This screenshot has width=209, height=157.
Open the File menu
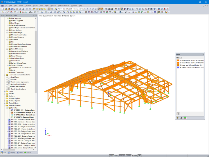pos(6,6)
